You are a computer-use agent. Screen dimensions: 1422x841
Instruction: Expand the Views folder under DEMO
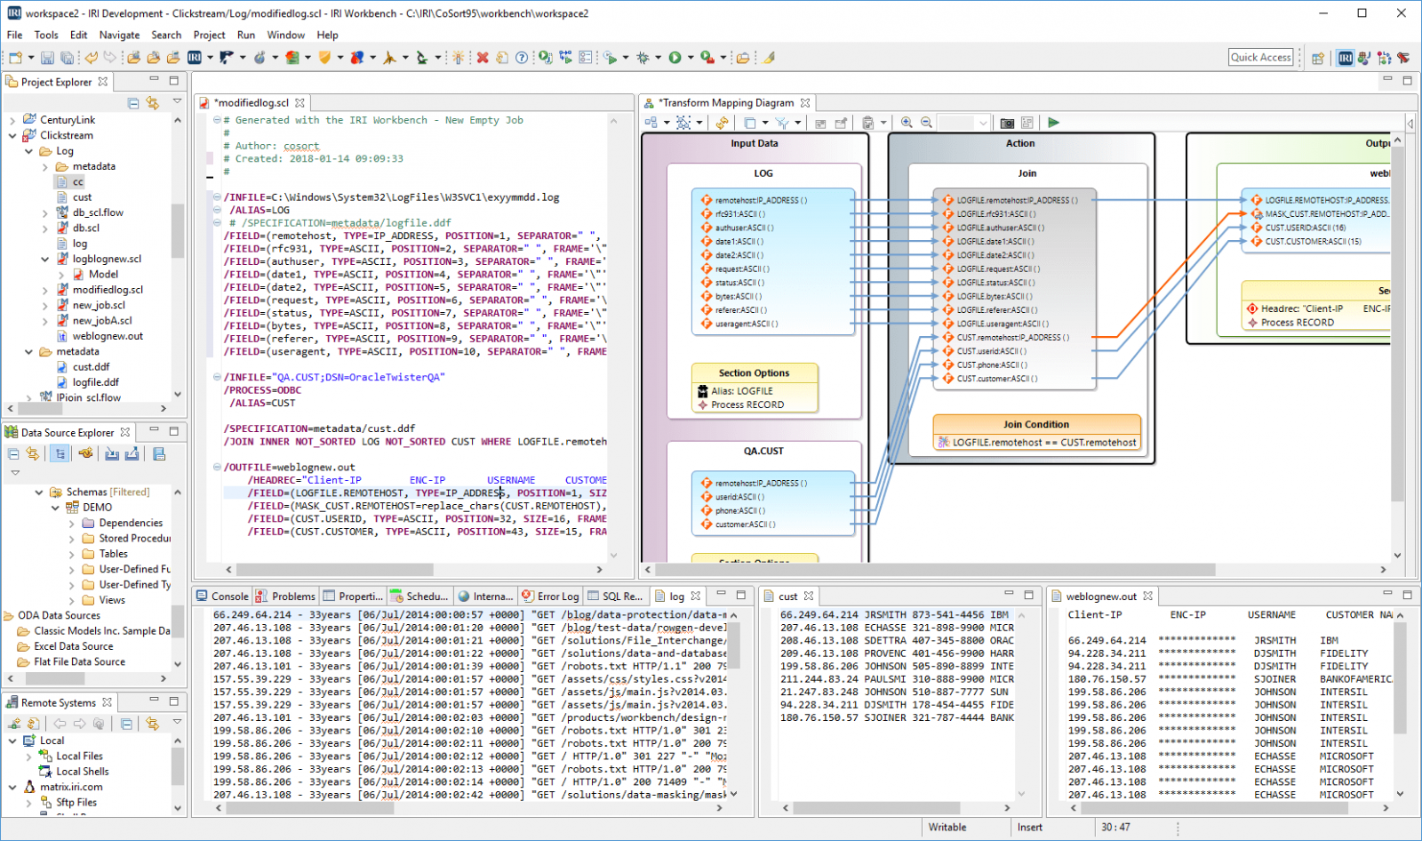[71, 601]
